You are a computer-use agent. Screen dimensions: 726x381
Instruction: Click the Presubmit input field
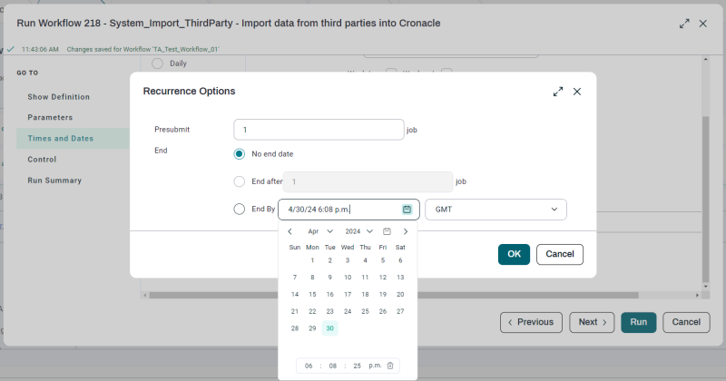318,130
